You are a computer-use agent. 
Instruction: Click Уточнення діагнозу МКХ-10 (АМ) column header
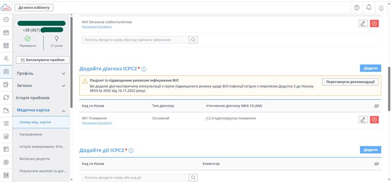[234, 106]
